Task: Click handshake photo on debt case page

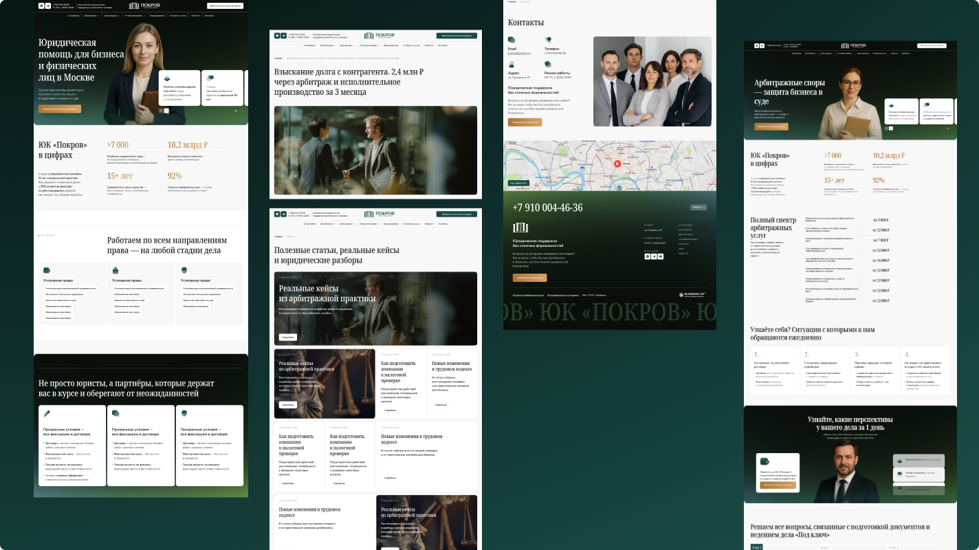Action: (375, 150)
